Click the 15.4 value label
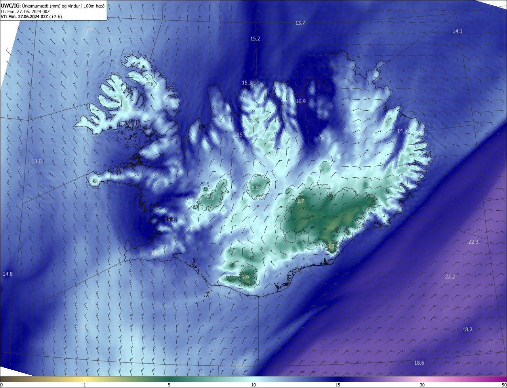This screenshot has width=507, height=388. (x=170, y=220)
